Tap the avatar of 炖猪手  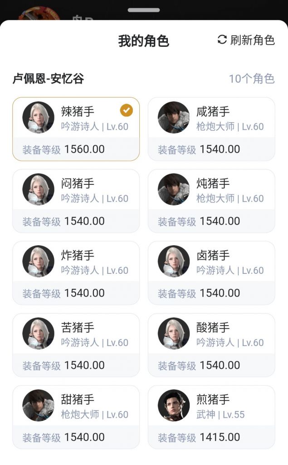pos(174,189)
